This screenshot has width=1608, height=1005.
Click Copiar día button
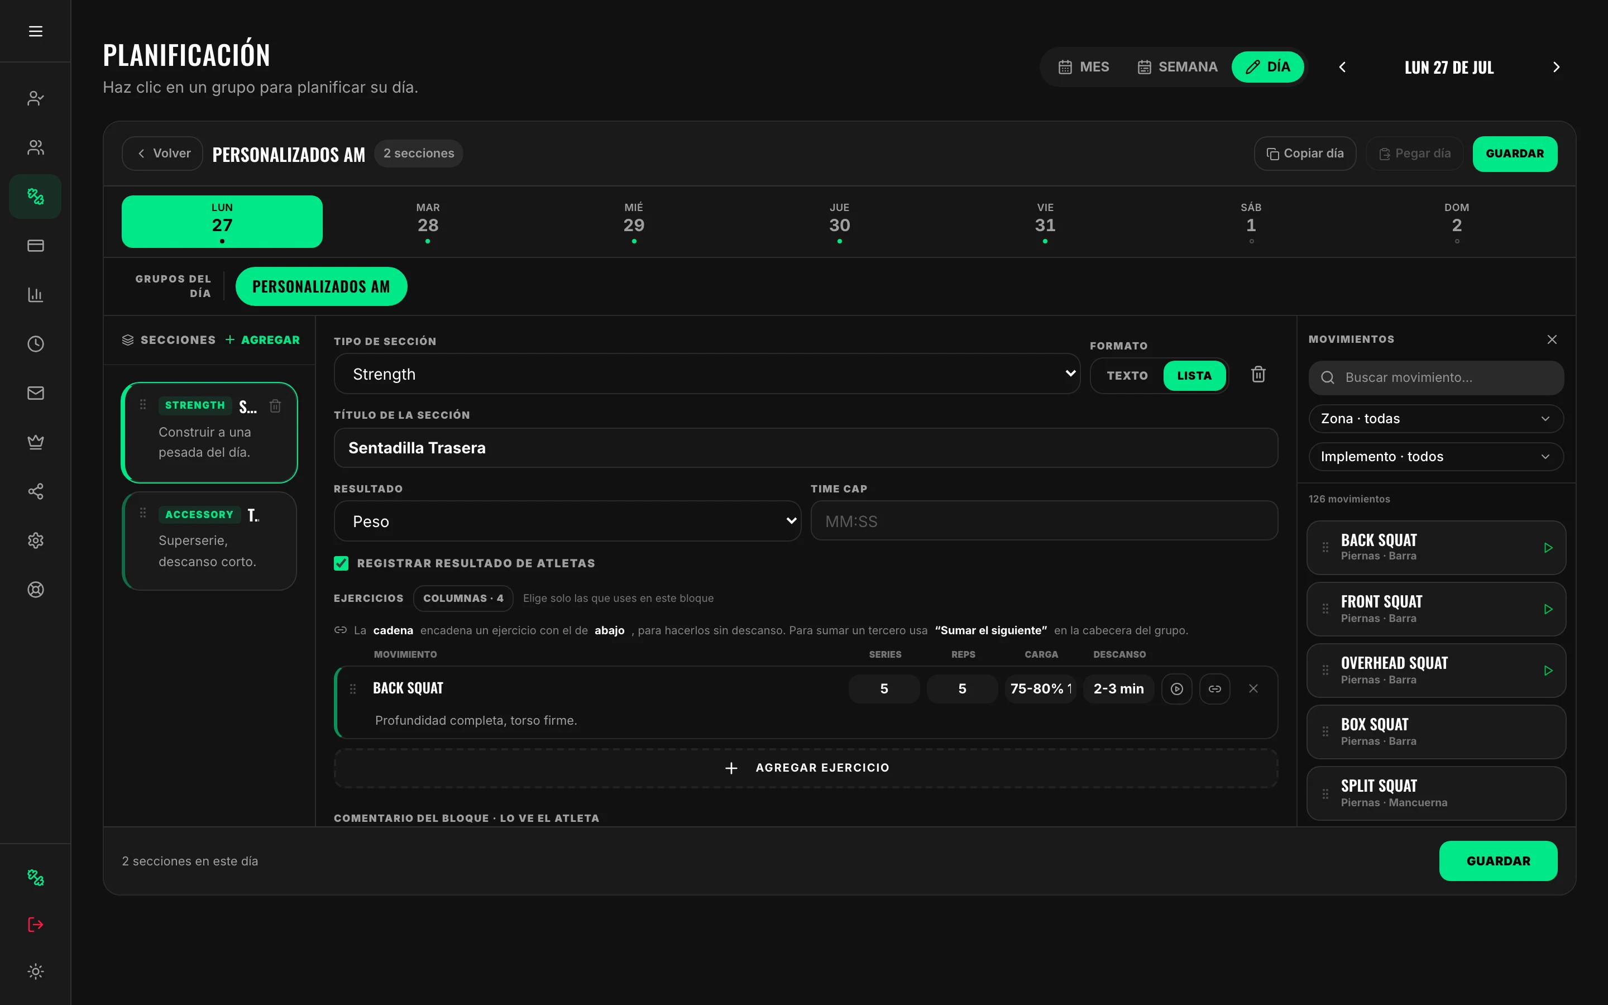(x=1304, y=154)
